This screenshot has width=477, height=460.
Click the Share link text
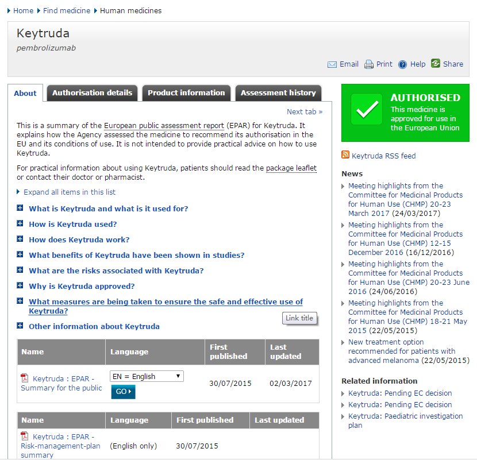tap(453, 64)
